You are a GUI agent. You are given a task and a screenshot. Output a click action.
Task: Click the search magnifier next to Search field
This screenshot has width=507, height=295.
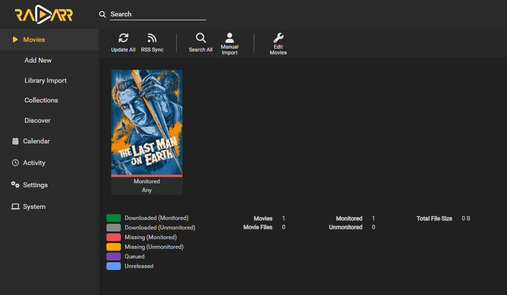point(103,14)
